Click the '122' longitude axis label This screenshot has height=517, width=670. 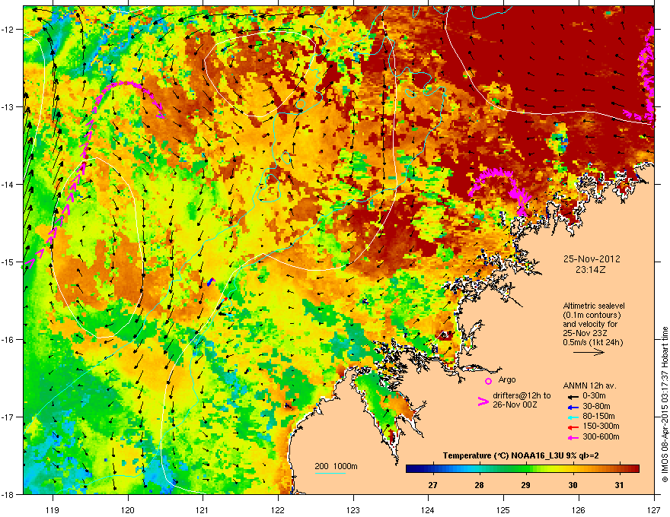point(278,509)
